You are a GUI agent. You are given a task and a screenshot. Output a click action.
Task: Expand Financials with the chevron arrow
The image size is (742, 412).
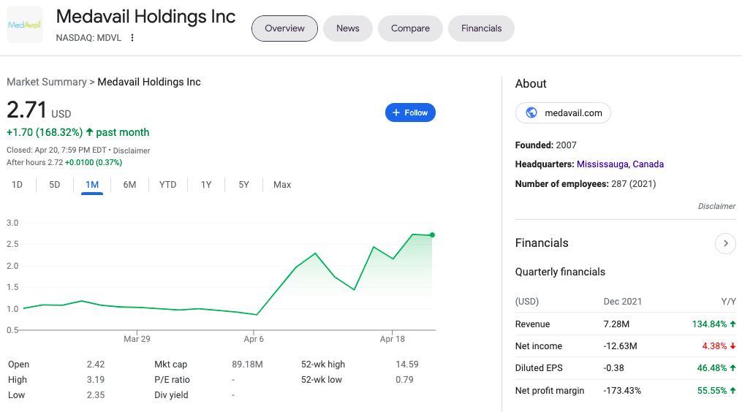click(725, 243)
